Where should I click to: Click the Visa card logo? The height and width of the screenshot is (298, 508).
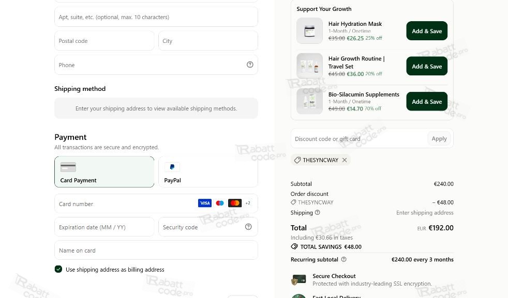205,203
